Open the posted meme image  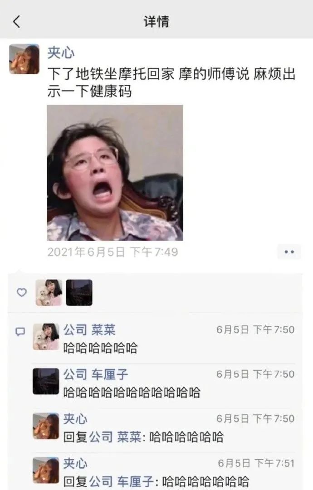pos(115,173)
